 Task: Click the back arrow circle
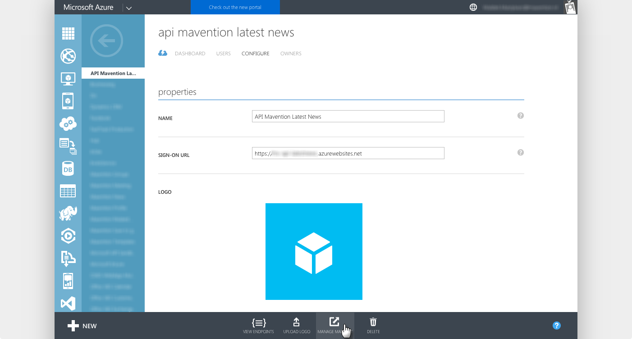[x=106, y=41]
